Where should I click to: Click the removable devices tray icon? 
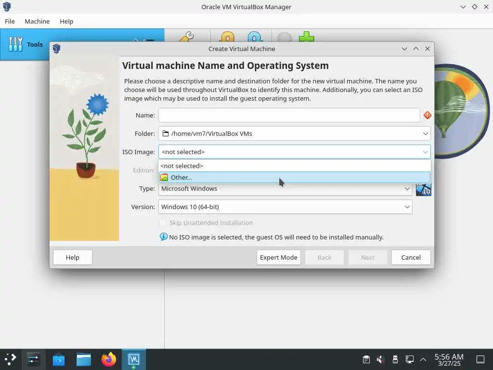(395, 359)
